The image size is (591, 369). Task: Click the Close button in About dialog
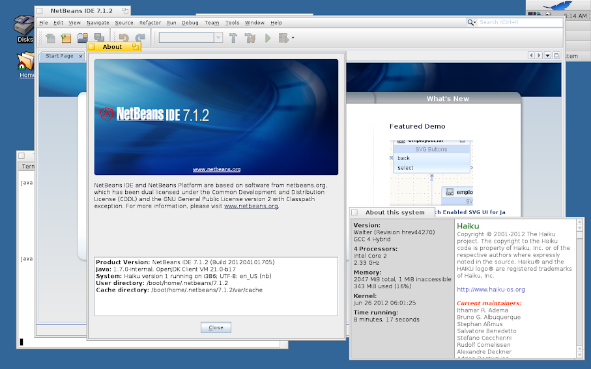tap(216, 327)
